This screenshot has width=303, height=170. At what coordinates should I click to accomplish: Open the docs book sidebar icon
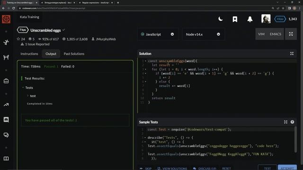pyautogui.click(x=6, y=159)
